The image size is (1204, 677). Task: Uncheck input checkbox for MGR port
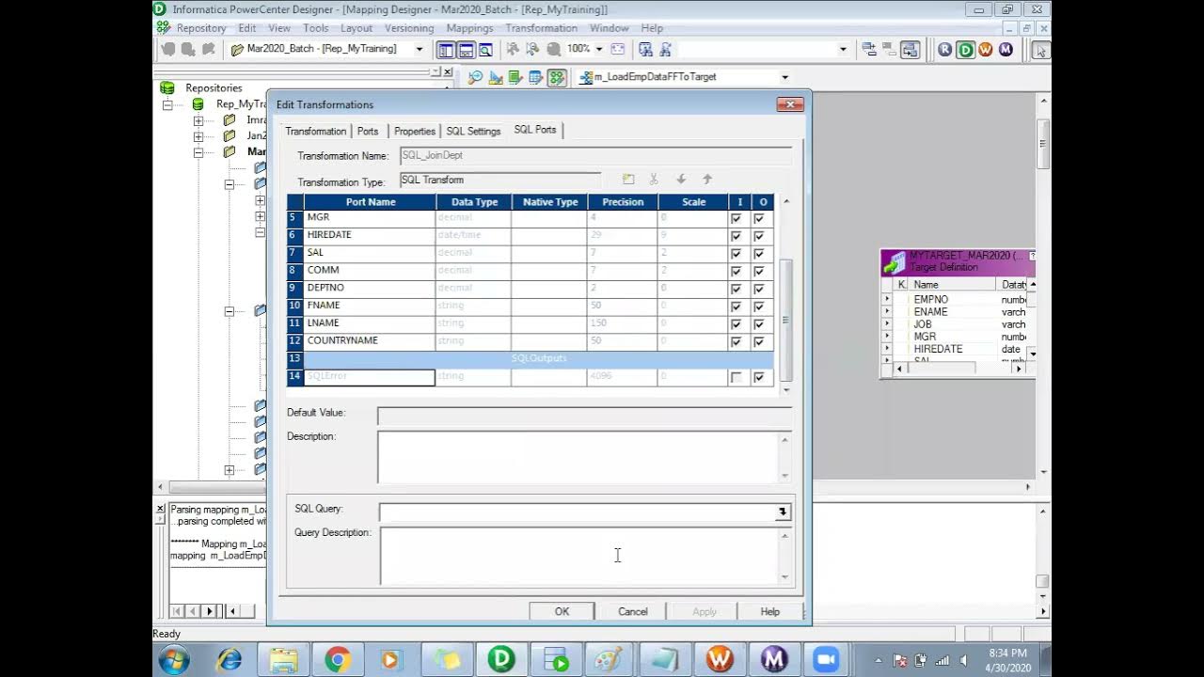pyautogui.click(x=737, y=218)
